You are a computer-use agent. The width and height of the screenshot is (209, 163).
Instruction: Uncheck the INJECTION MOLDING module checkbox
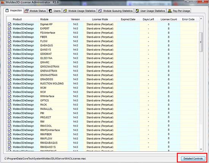9,83
